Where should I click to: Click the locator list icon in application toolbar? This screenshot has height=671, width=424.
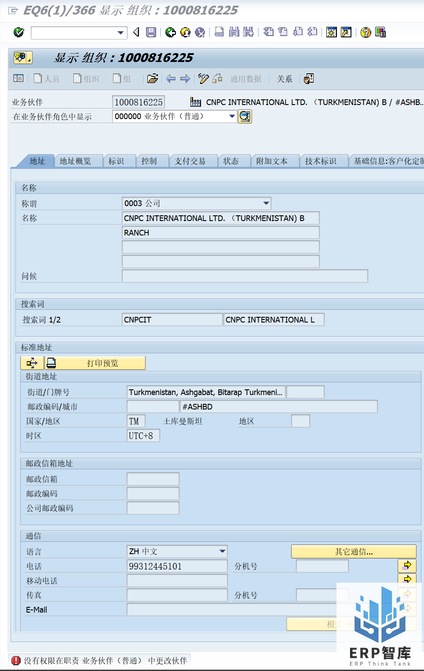click(x=18, y=78)
